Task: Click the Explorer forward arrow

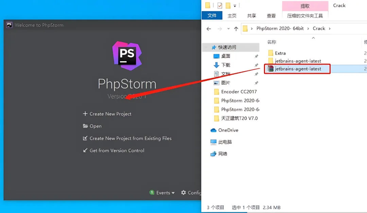Action: (220, 29)
